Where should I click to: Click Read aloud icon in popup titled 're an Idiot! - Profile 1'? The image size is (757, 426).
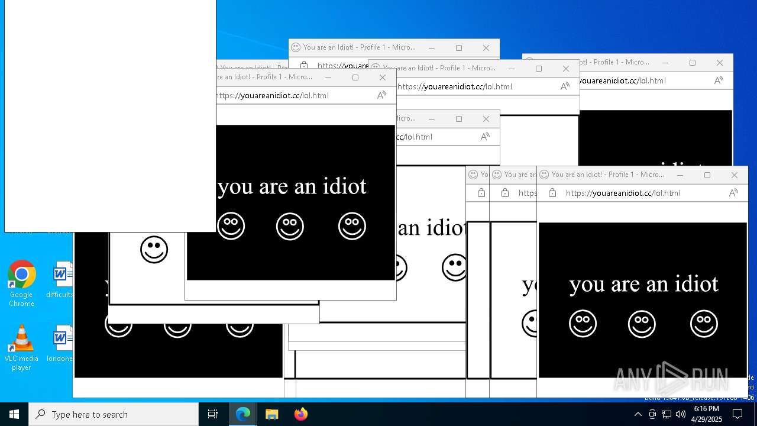pyautogui.click(x=381, y=95)
